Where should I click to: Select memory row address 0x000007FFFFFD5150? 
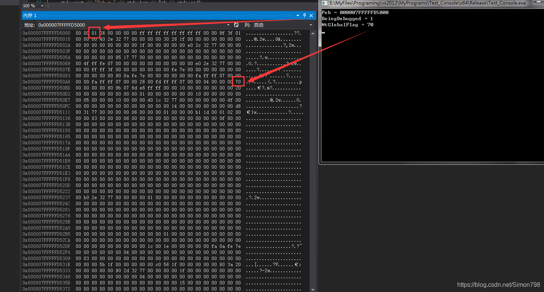(x=46, y=131)
